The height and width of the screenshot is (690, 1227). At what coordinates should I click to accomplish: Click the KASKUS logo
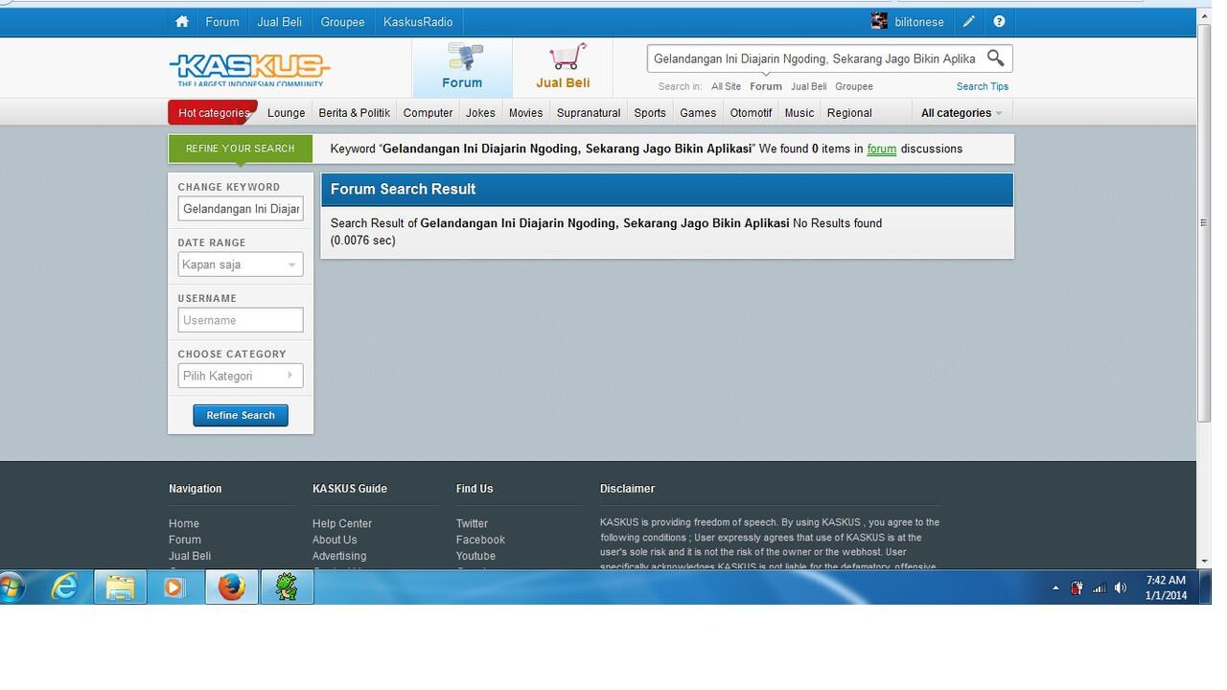(x=249, y=69)
